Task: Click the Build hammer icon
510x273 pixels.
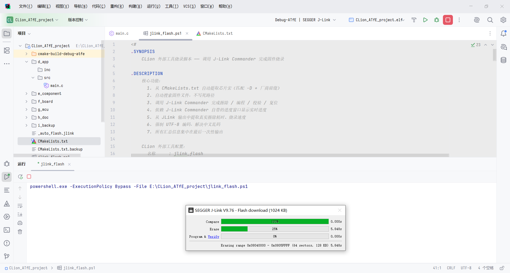Action: click(x=414, y=20)
